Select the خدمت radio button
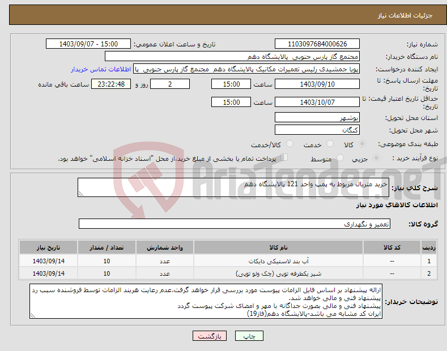This screenshot has width=447, height=351. (330, 144)
